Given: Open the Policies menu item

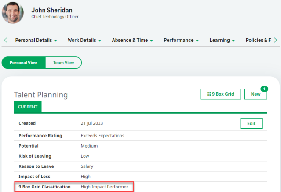Looking at the screenshot, I should click(x=258, y=40).
